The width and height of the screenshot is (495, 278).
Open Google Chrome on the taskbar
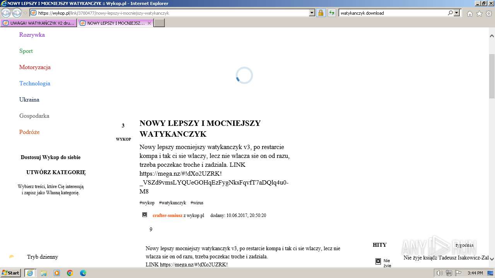pyautogui.click(x=70, y=273)
